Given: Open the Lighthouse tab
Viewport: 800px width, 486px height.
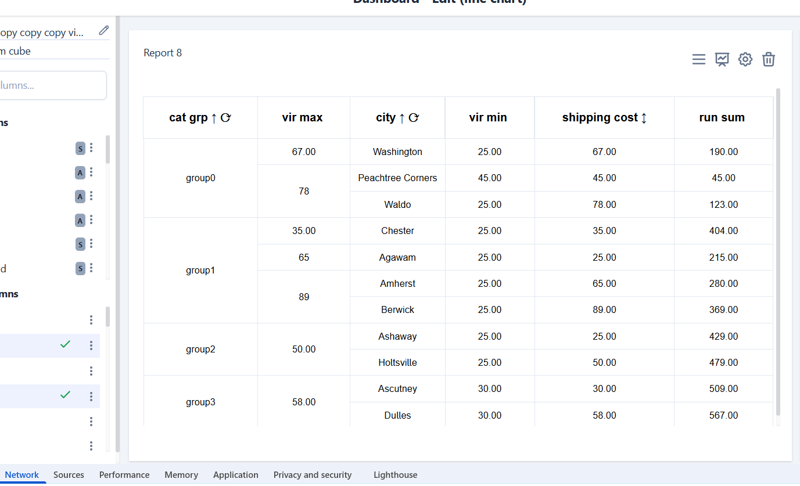Looking at the screenshot, I should coord(395,475).
